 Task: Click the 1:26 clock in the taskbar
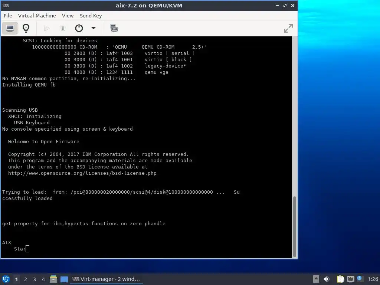tap(373, 279)
